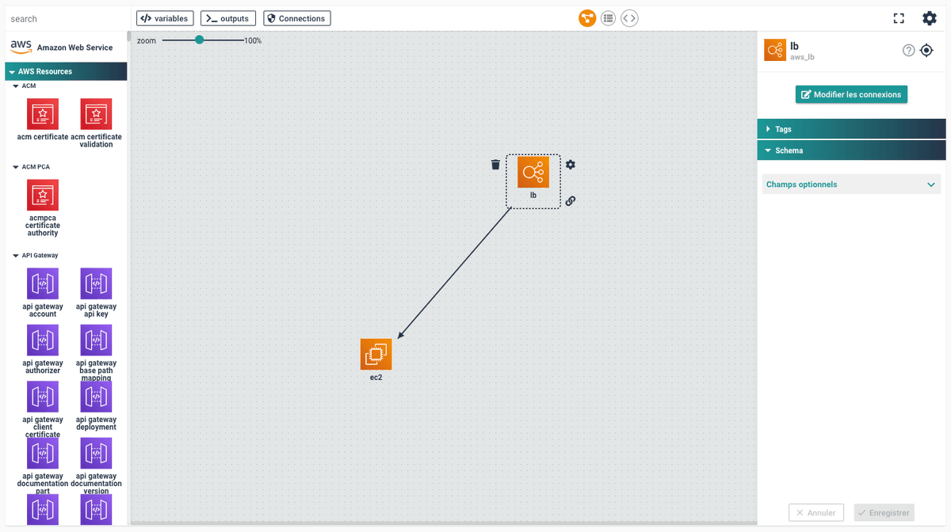
Task: Select the acm certificate resource icon
Action: coord(42,113)
